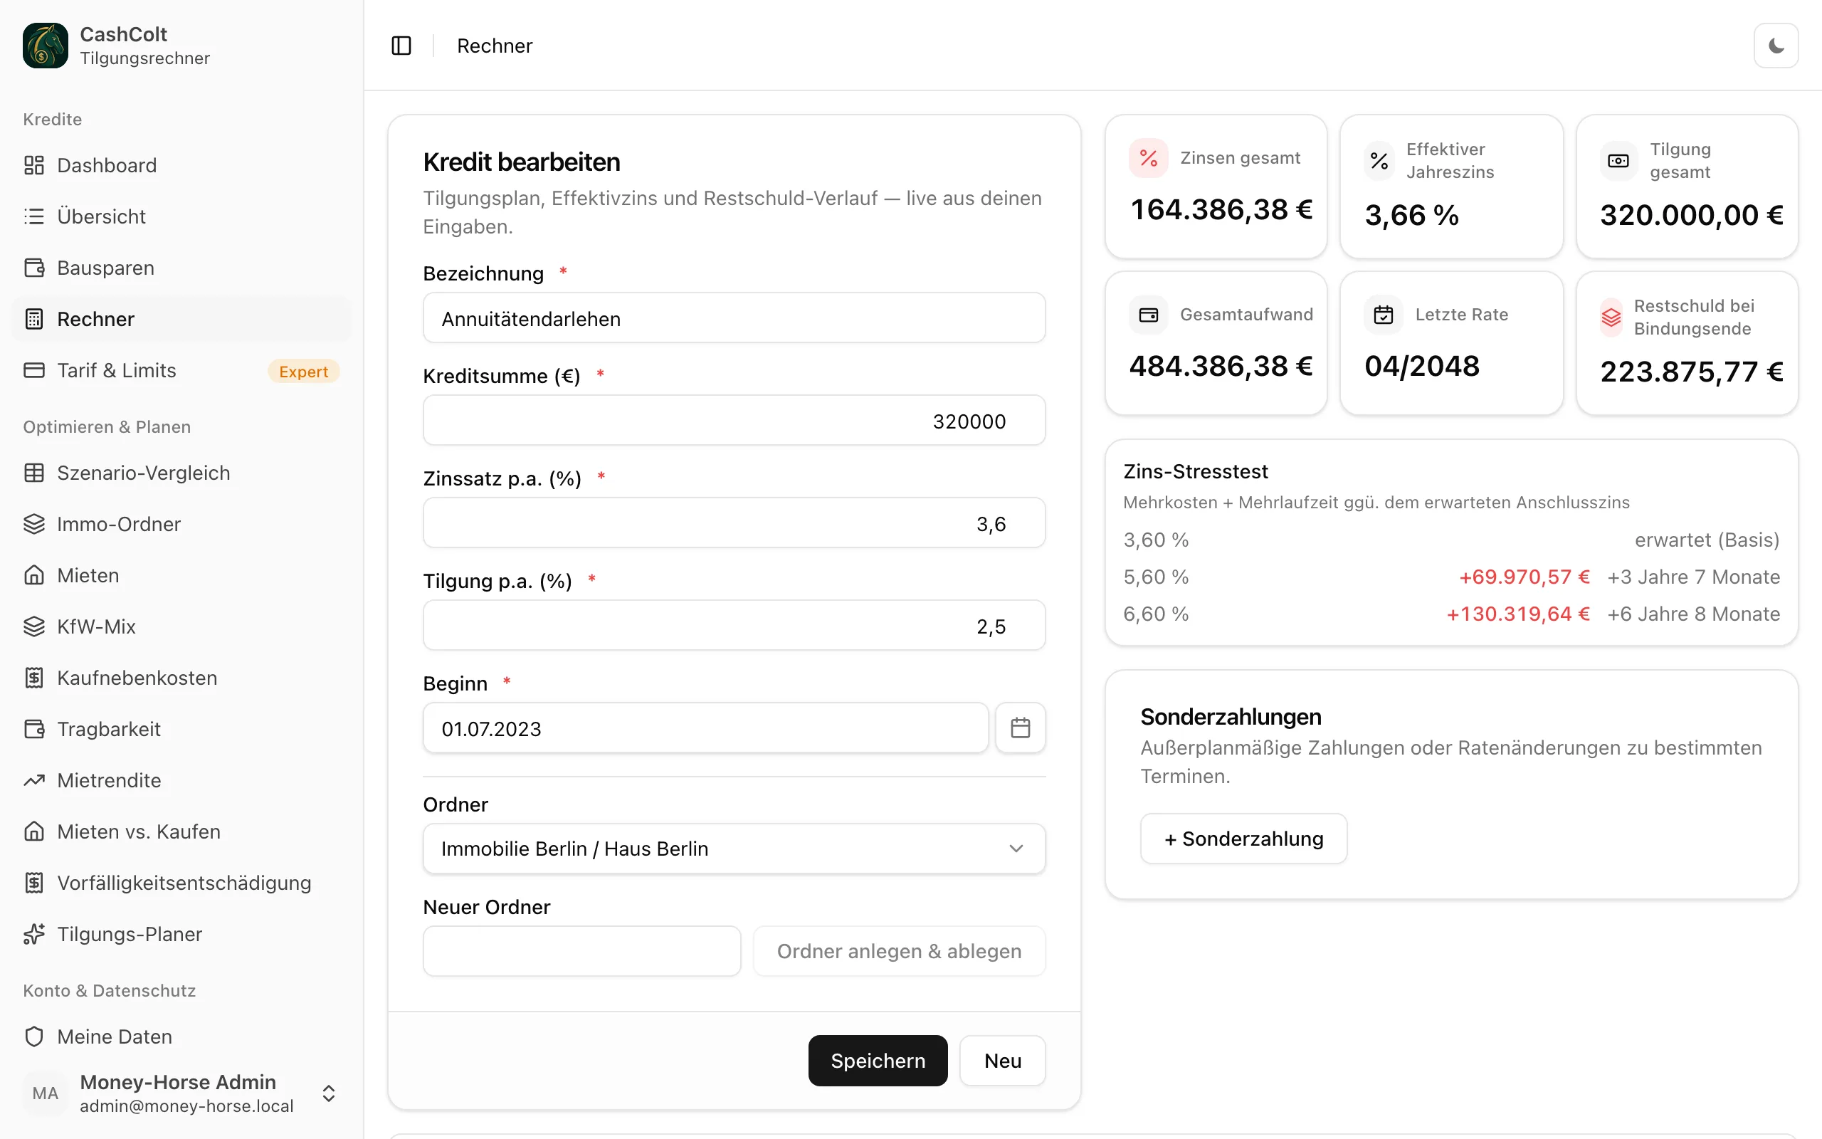Open Übersicht list in sidebar
Screen dimensions: 1822x1139
181,216
